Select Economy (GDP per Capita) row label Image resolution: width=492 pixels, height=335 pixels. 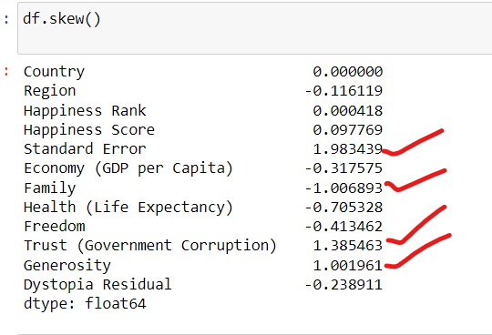(x=128, y=168)
